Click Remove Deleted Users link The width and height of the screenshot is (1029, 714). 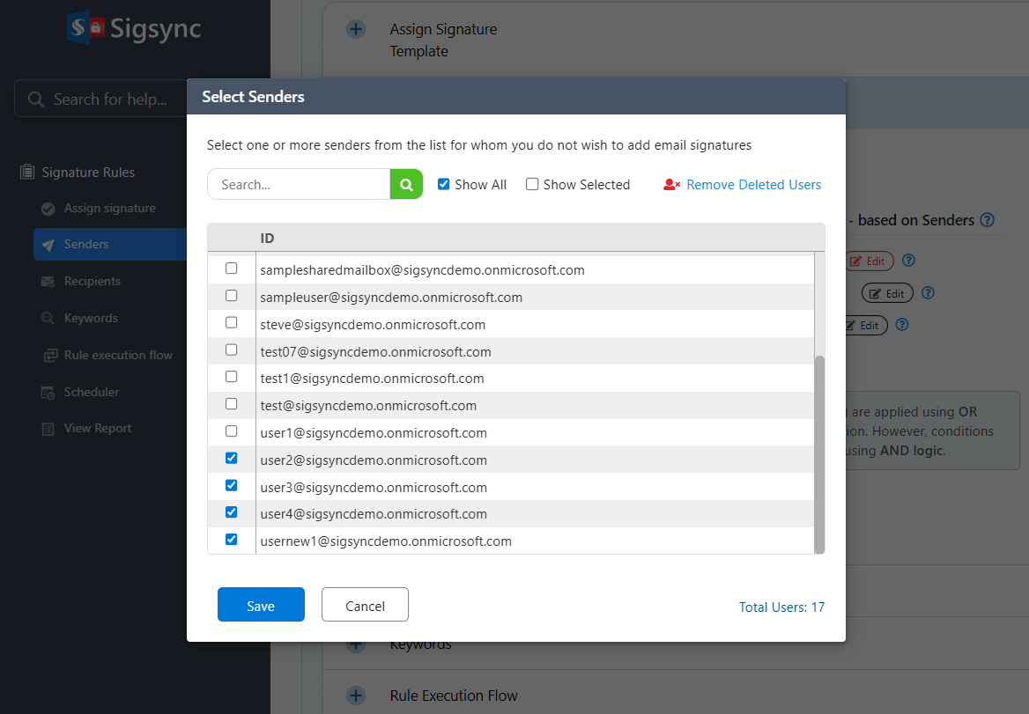click(x=753, y=185)
